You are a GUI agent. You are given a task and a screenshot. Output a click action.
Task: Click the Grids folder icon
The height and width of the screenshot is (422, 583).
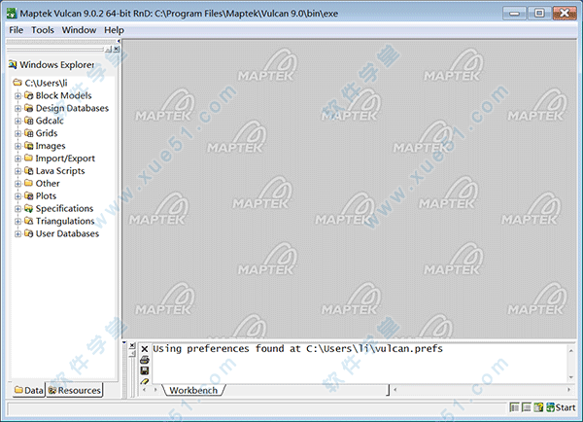click(28, 133)
